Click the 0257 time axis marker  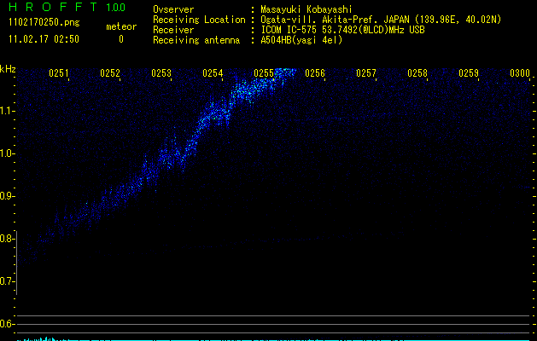pyautogui.click(x=365, y=73)
